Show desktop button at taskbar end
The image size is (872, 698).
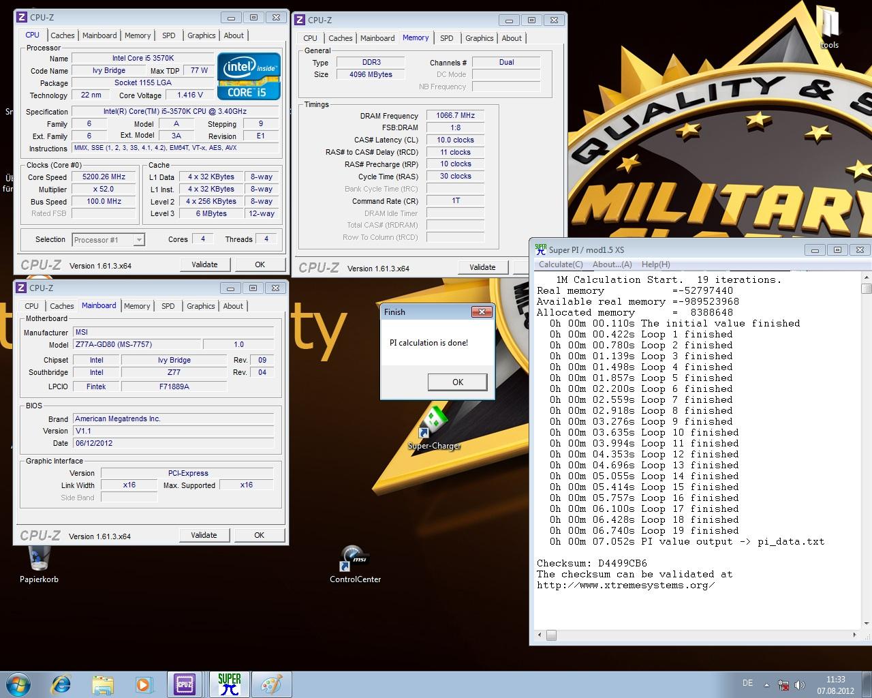coord(867,684)
